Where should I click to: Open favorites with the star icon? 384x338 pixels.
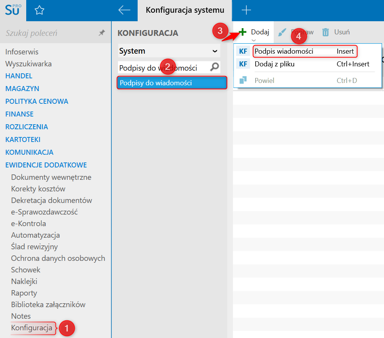point(39,10)
